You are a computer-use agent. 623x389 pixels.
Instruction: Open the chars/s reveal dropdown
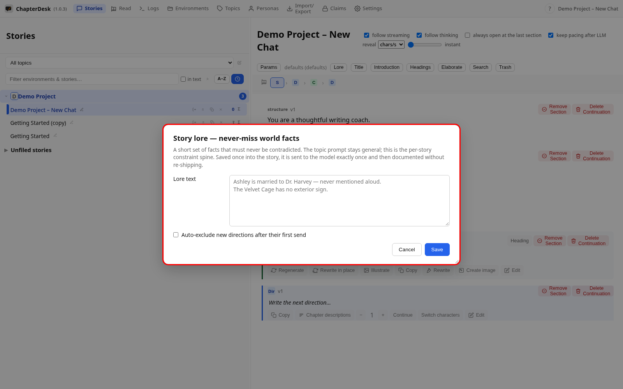[391, 45]
